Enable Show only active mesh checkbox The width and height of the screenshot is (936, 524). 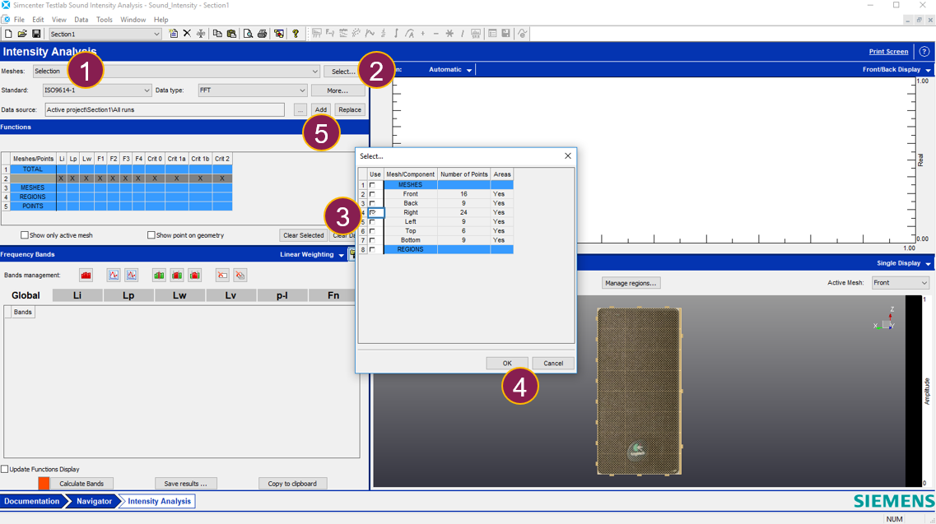point(25,235)
